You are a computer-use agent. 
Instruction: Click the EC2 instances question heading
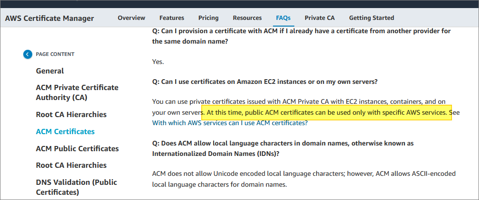click(265, 82)
